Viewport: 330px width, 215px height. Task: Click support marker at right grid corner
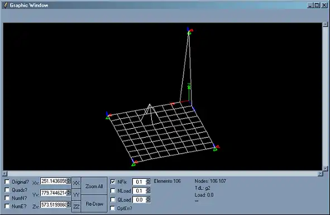coord(215,149)
